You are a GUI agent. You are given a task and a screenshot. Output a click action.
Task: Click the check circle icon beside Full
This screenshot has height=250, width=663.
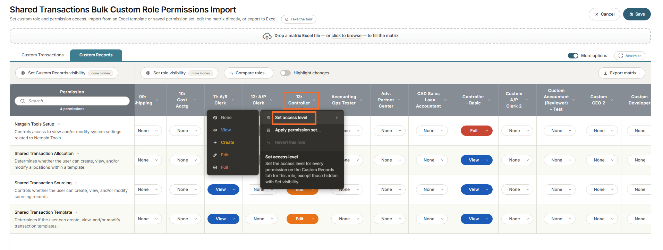click(215, 167)
